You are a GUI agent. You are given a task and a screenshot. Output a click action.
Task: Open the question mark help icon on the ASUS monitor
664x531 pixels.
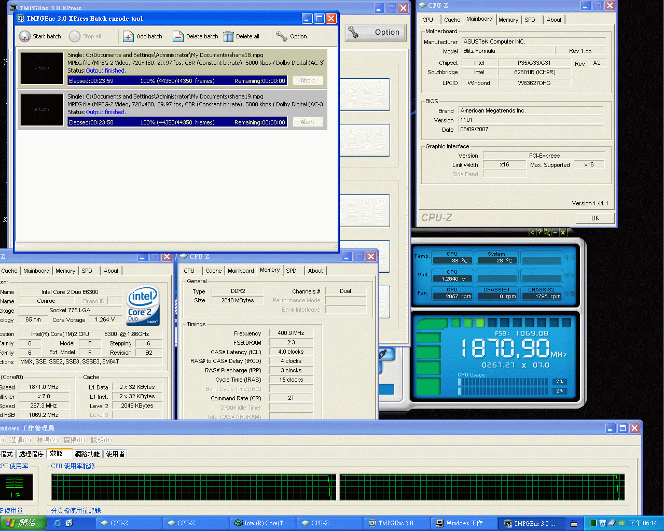(x=539, y=232)
